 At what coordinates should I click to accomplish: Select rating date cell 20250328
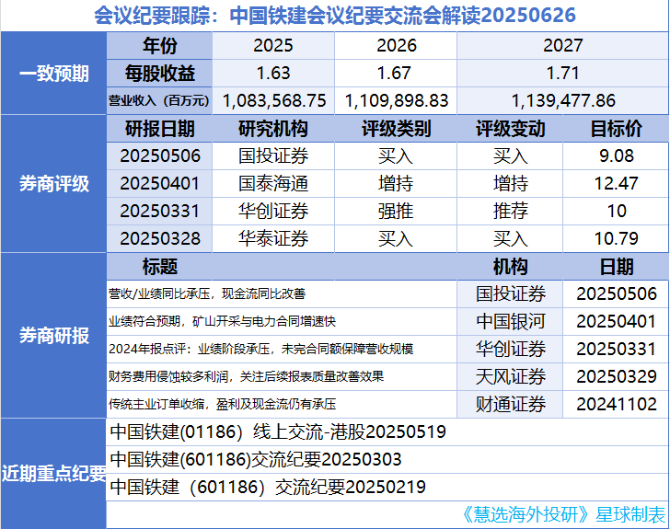[159, 238]
